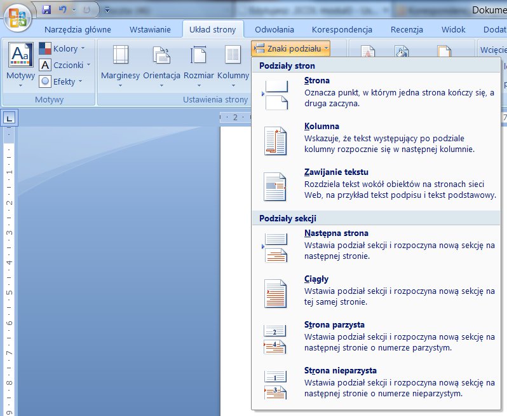The height and width of the screenshot is (416, 507).
Task: Open the Orientacja page orientation menu
Action: click(x=161, y=66)
